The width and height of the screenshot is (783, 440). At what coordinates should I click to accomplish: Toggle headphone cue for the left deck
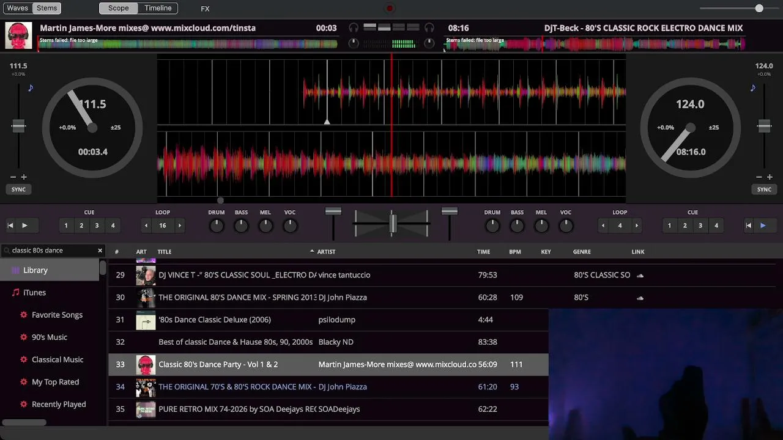(354, 28)
